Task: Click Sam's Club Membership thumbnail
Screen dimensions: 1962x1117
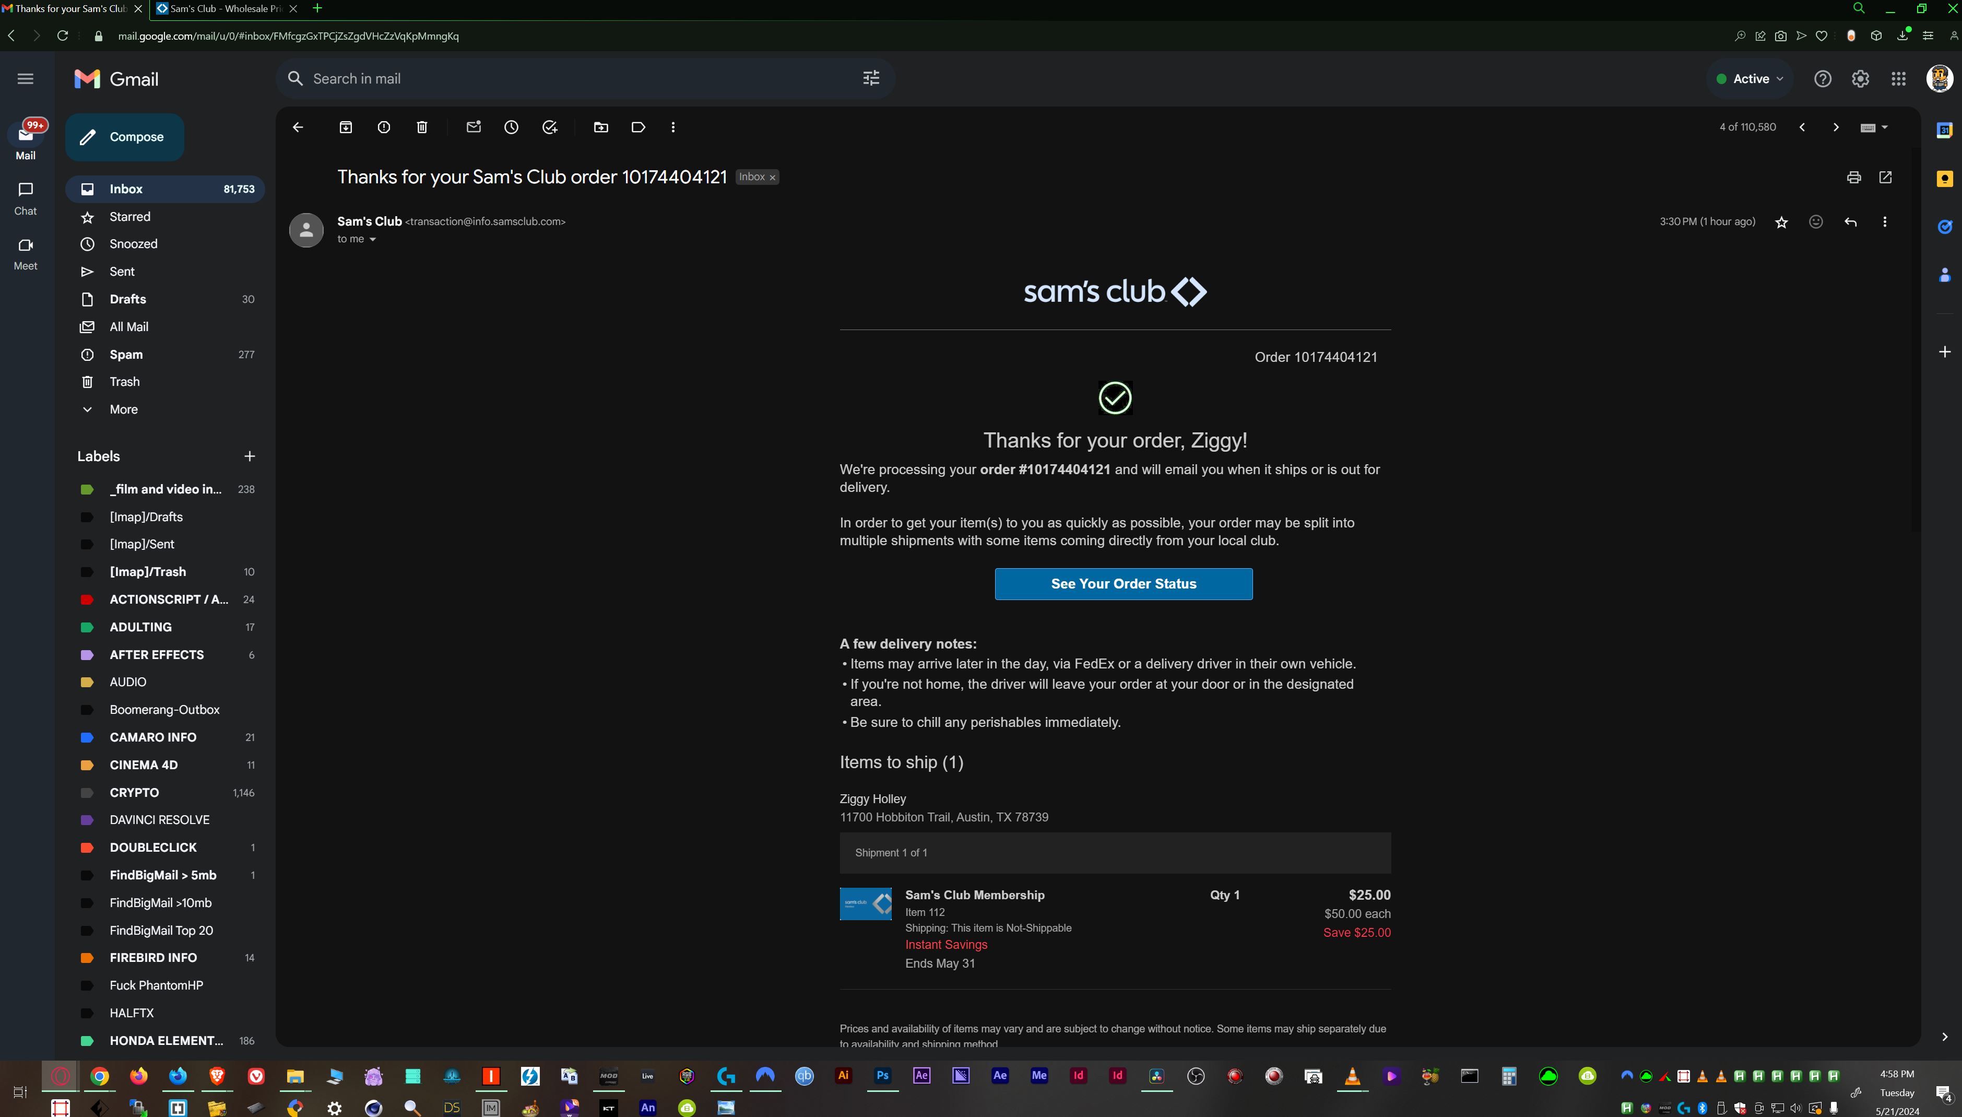Action: click(x=866, y=904)
